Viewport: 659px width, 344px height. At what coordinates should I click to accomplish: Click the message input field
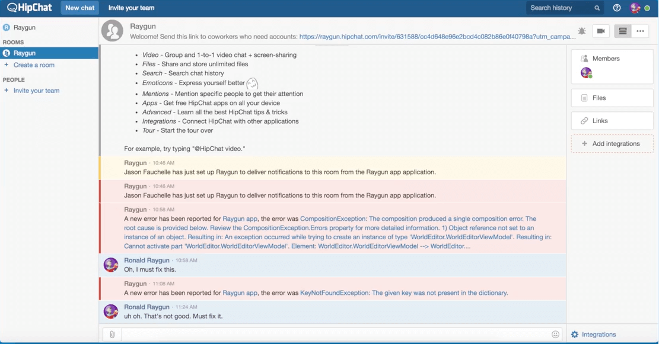click(x=335, y=335)
